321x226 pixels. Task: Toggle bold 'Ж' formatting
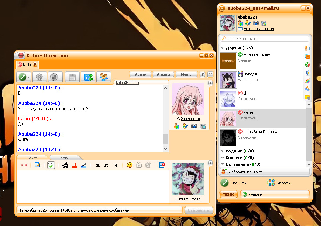pos(98,165)
